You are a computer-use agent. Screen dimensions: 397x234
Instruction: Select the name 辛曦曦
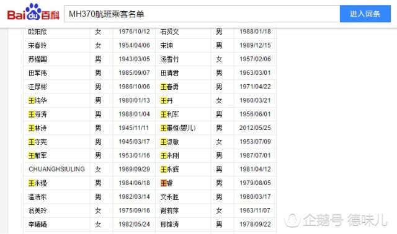(37, 224)
